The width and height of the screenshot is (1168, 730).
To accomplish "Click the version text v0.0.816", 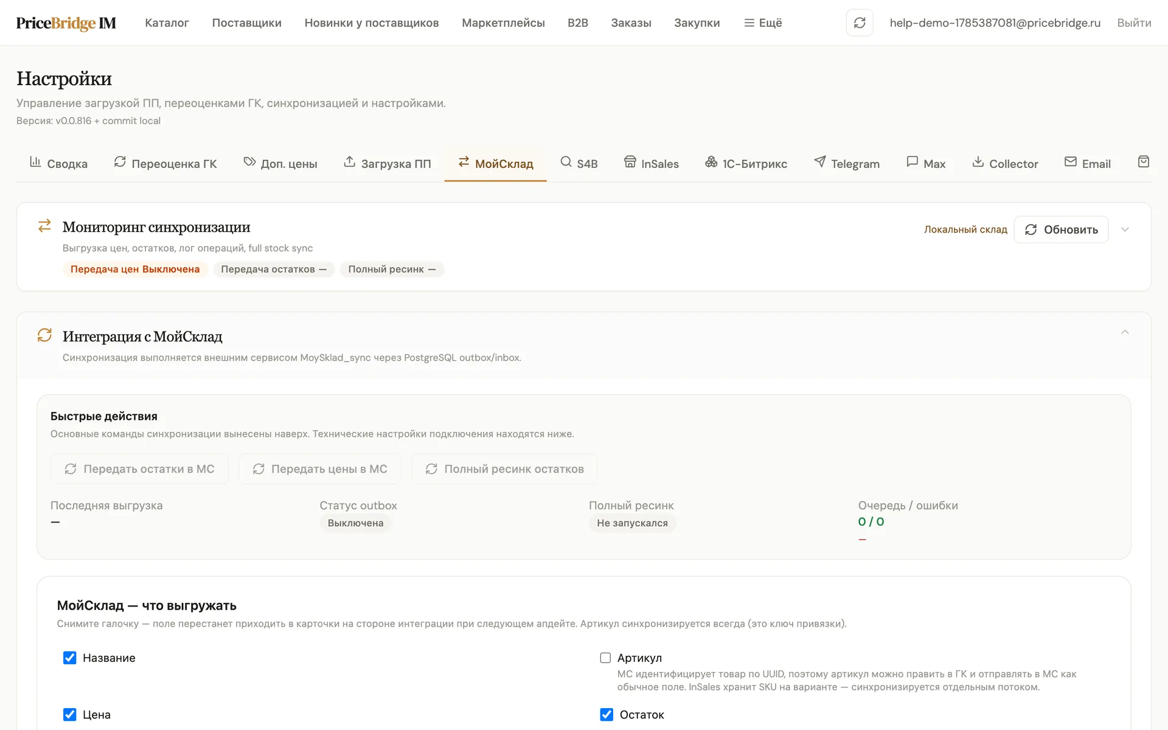I will coord(73,120).
